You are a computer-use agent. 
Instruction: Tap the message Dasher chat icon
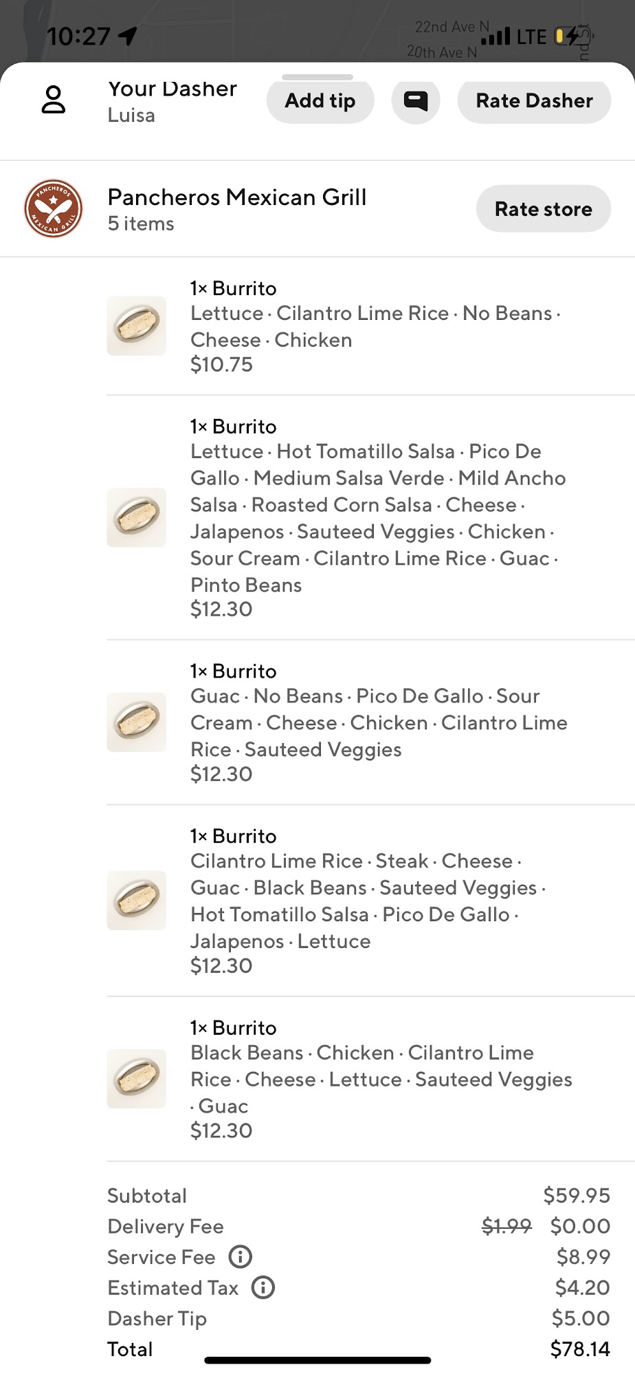(416, 101)
